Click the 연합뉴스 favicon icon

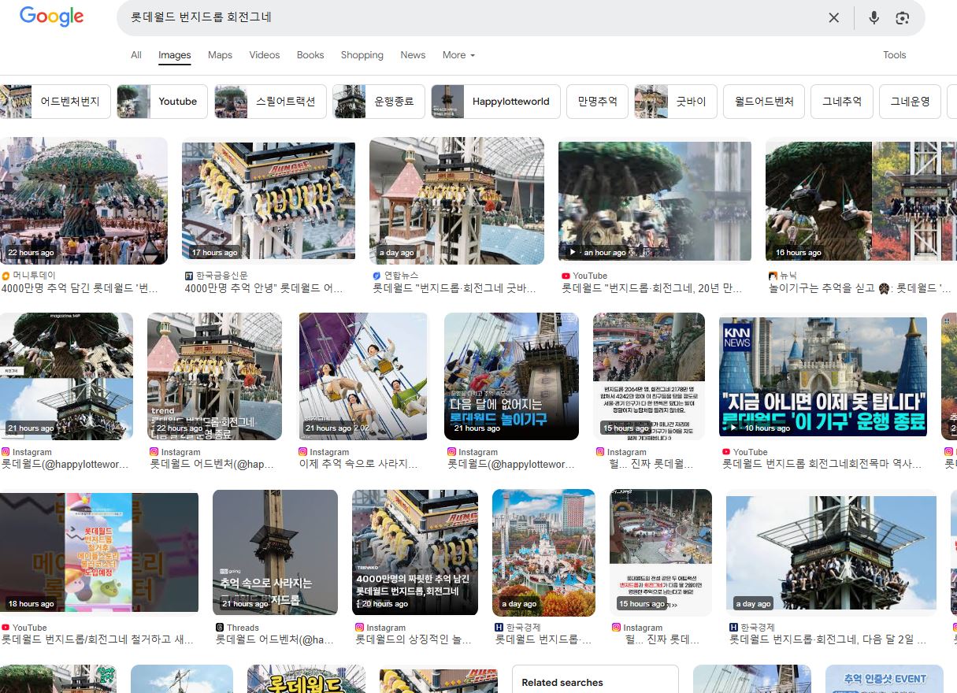coord(376,276)
